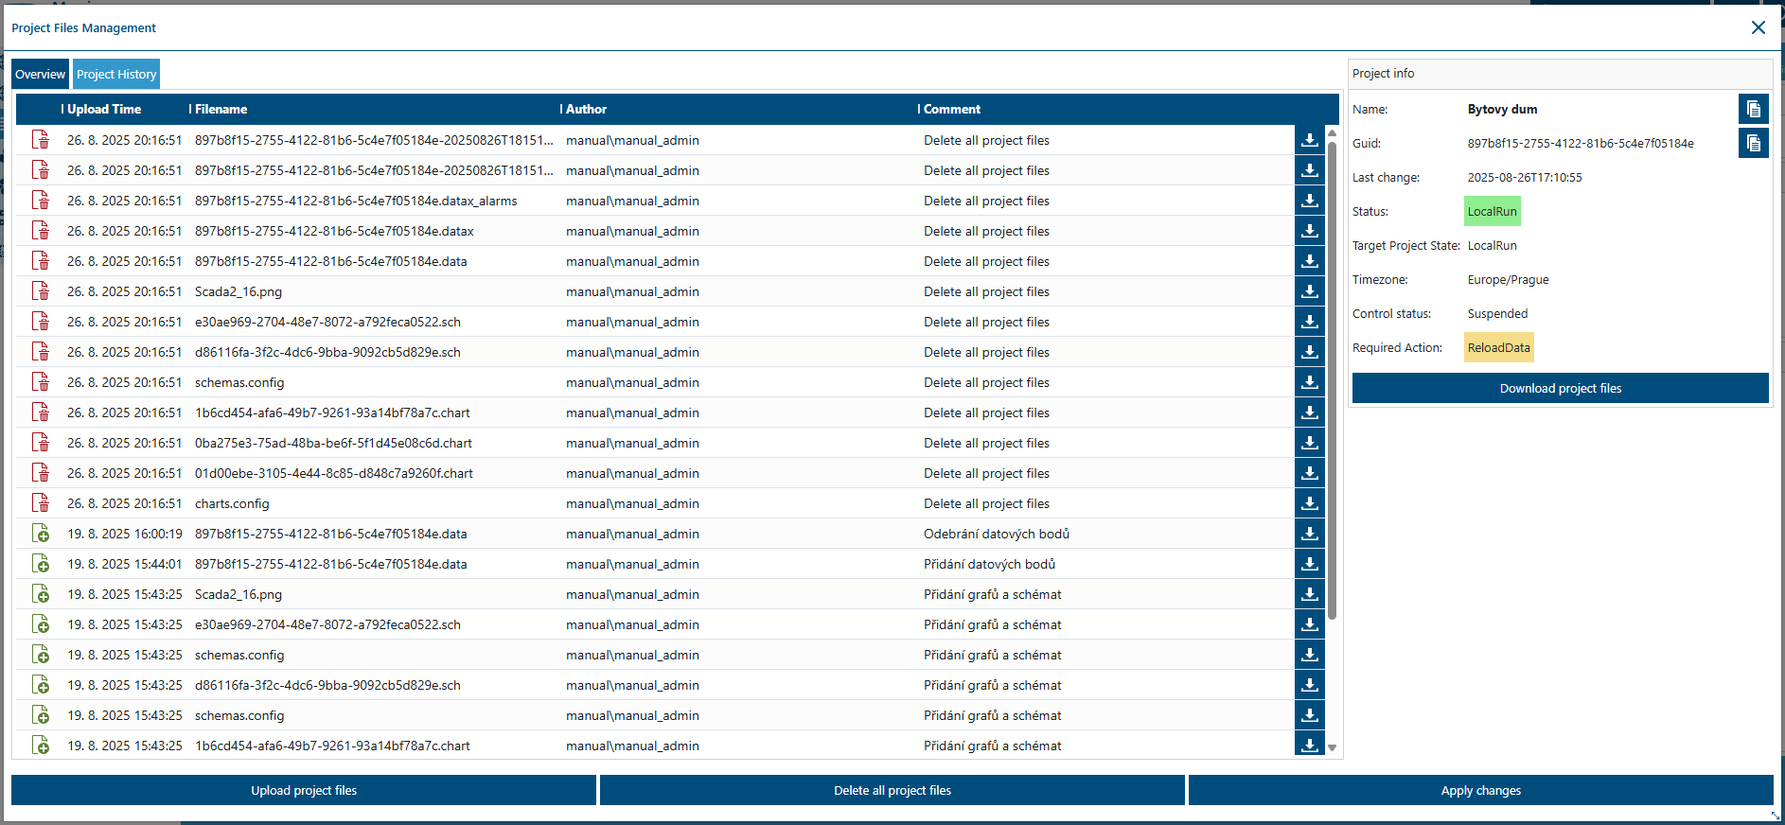Viewport: 1785px width, 825px height.
Task: Click the Europe/Prague timezone value
Action: coord(1509,279)
